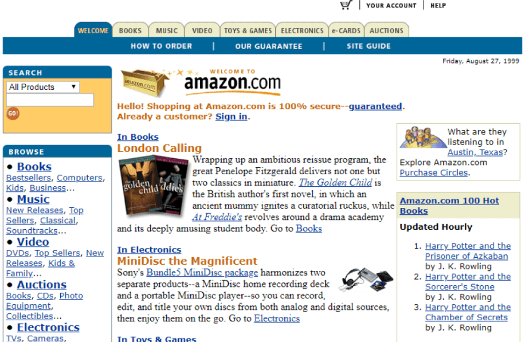Click the amazon.com wordmark logo
Screen dimensions: 525x342
232,82
